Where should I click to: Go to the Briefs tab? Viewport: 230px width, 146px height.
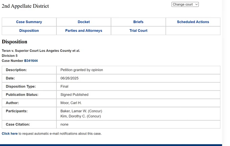point(138,22)
